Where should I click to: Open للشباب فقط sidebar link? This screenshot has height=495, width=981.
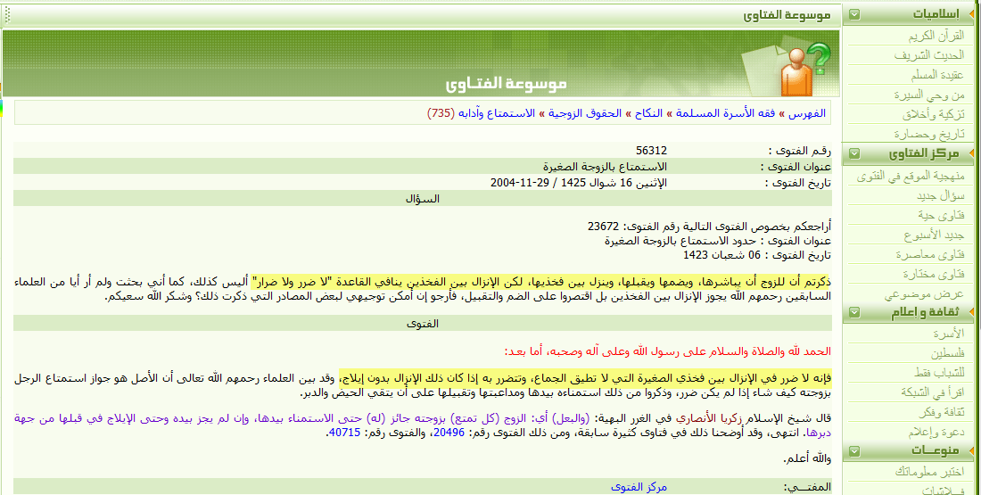tap(939, 373)
